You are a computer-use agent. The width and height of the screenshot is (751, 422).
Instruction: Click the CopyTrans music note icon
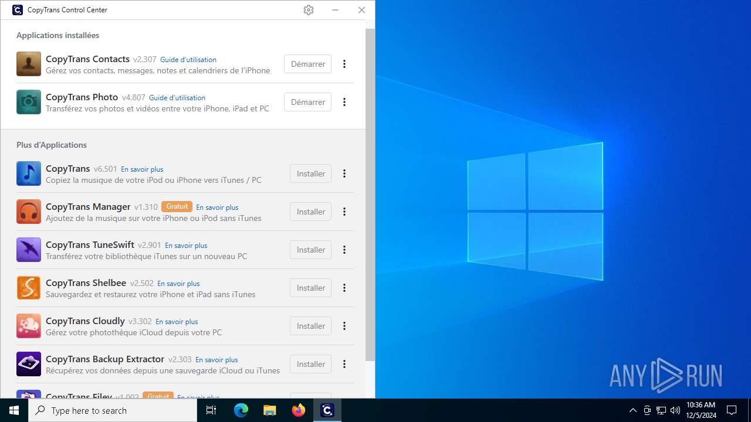[x=29, y=173]
